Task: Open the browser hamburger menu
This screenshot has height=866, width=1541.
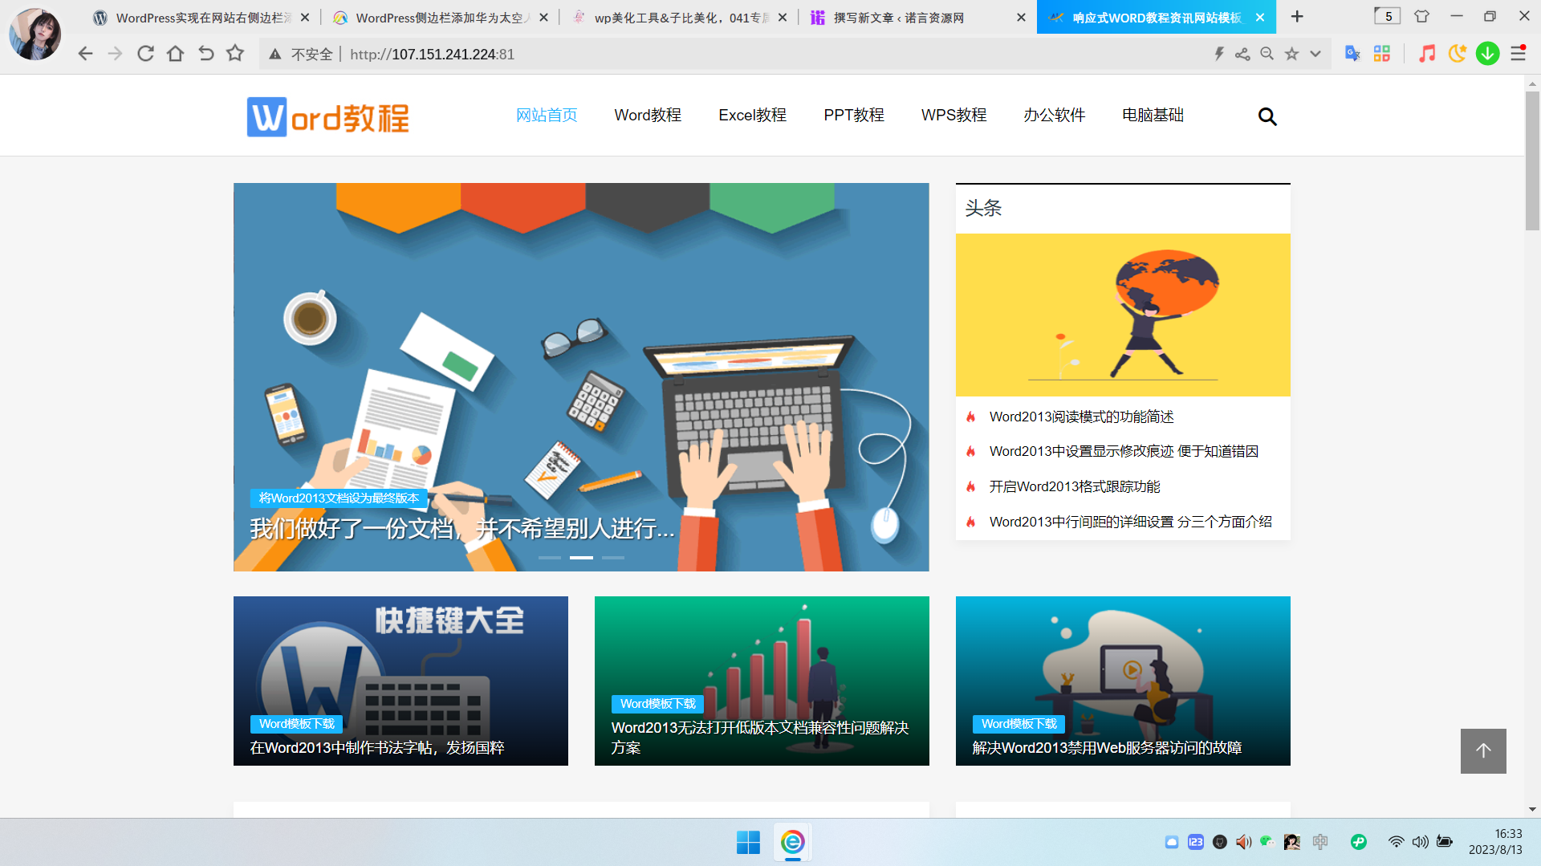Action: tap(1518, 54)
